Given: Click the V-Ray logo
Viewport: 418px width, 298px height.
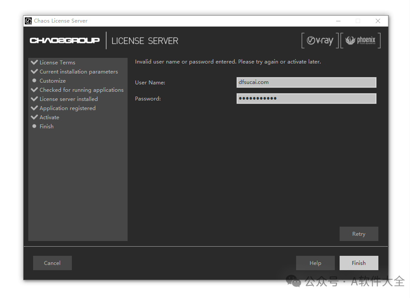Looking at the screenshot, I should 320,40.
